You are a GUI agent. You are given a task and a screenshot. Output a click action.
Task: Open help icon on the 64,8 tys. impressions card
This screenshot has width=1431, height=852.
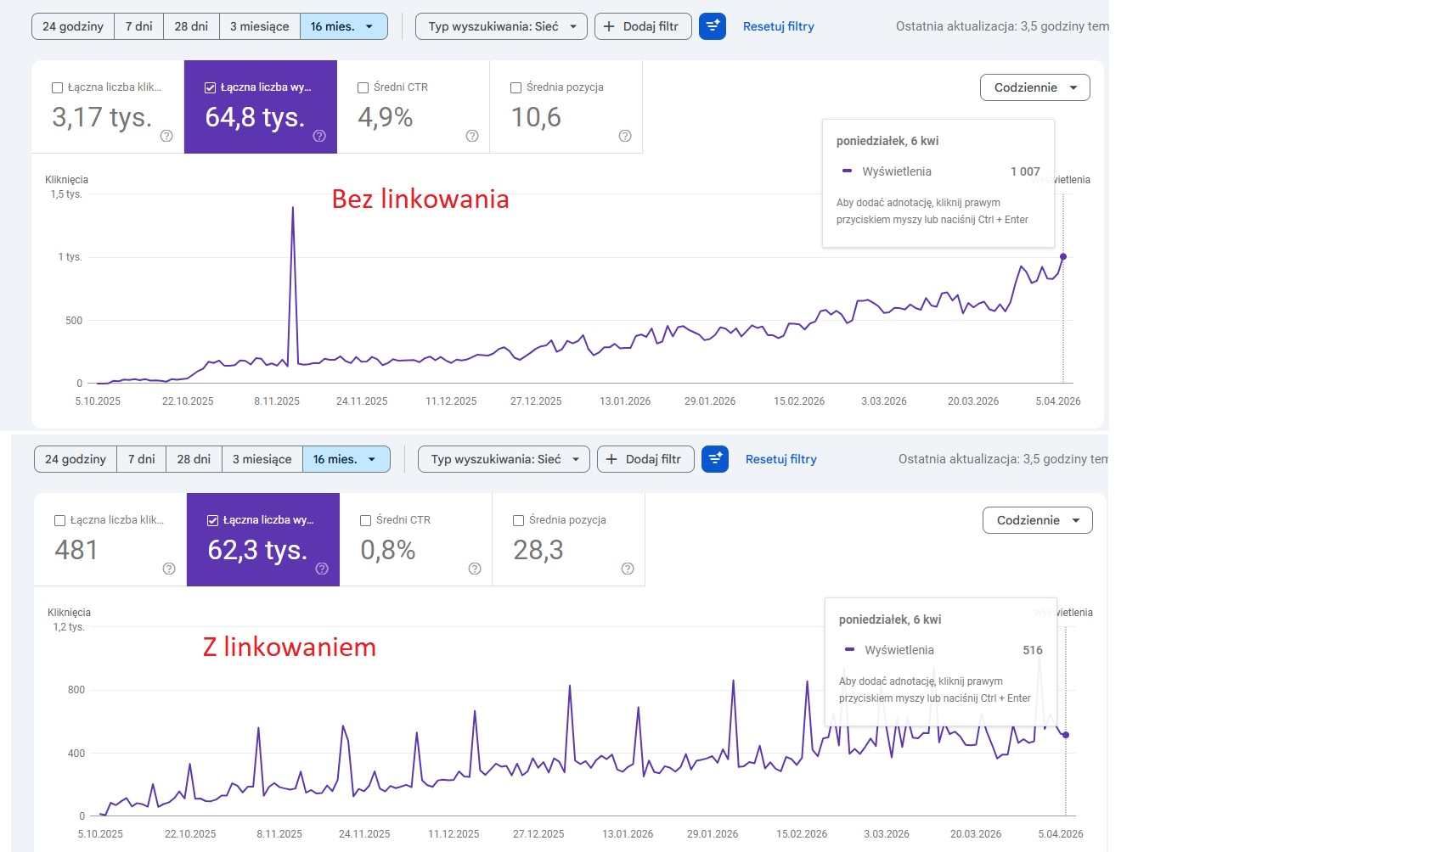click(319, 136)
